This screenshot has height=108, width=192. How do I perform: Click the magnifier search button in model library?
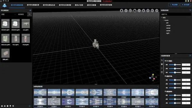point(29,14)
